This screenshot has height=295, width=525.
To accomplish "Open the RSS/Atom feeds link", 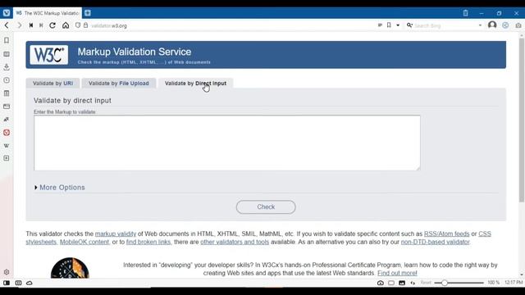I will pos(446,234).
